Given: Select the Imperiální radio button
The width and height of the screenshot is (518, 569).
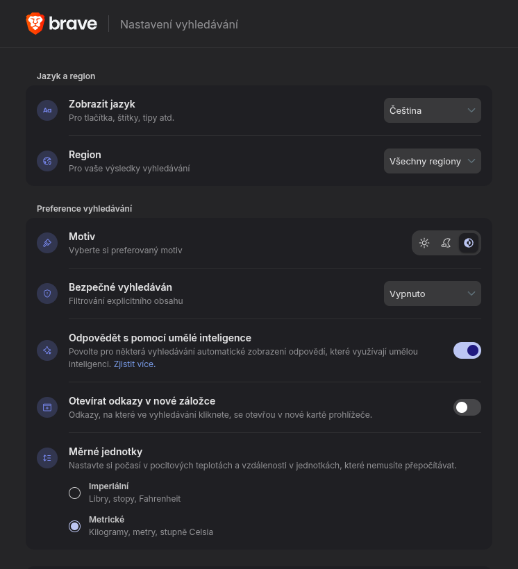Looking at the screenshot, I should [74, 493].
